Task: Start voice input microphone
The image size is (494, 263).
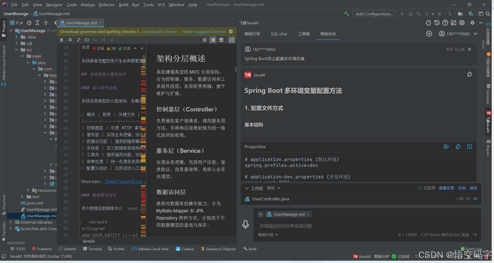Action: 246,224
